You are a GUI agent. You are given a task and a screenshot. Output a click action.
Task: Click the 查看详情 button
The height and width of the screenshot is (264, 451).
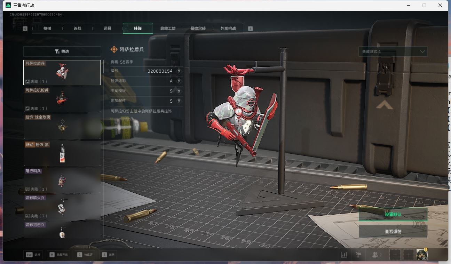pos(393,232)
